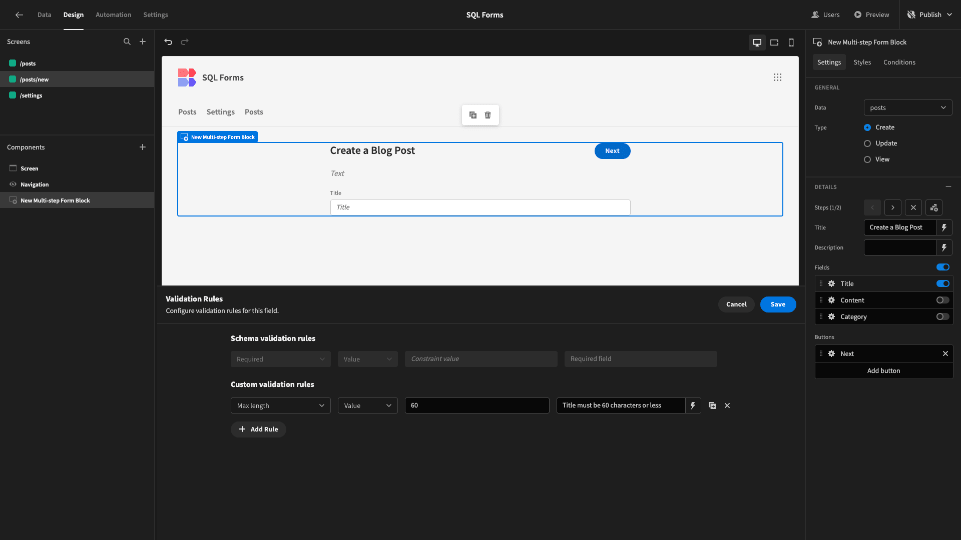The height and width of the screenshot is (540, 961).
Task: Select View form type
Action: [x=867, y=159]
